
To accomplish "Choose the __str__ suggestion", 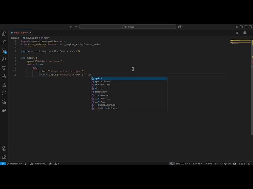I will click(129, 102).
